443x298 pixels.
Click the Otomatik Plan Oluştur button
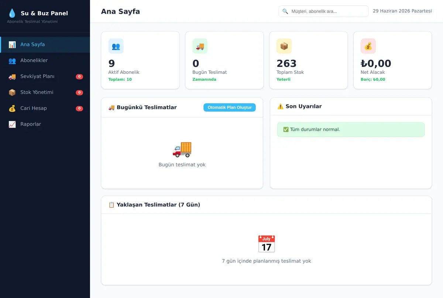tap(230, 108)
